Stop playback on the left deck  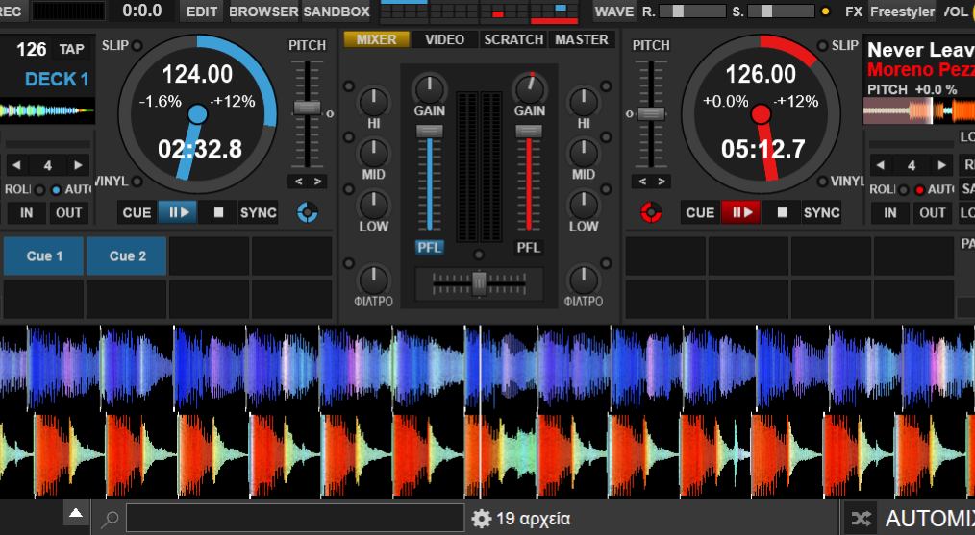tap(218, 212)
